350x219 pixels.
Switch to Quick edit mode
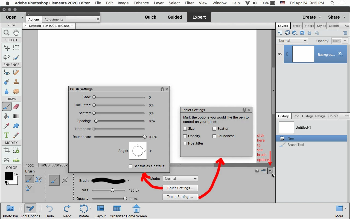pos(150,17)
